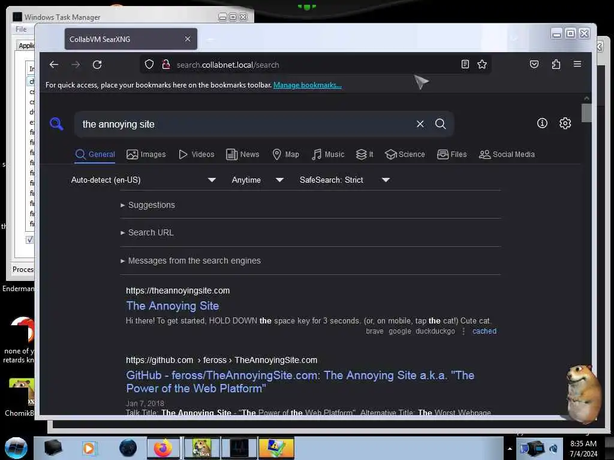Open the SearXNG about info icon
This screenshot has width=614, height=460.
tap(542, 123)
